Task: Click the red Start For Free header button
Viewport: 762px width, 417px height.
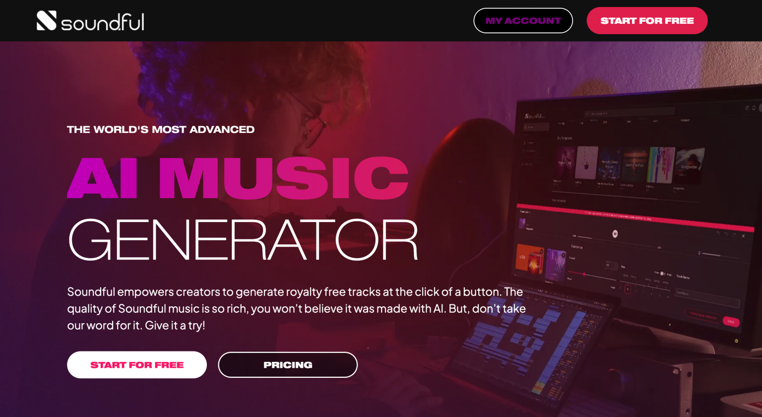Action: click(x=647, y=20)
